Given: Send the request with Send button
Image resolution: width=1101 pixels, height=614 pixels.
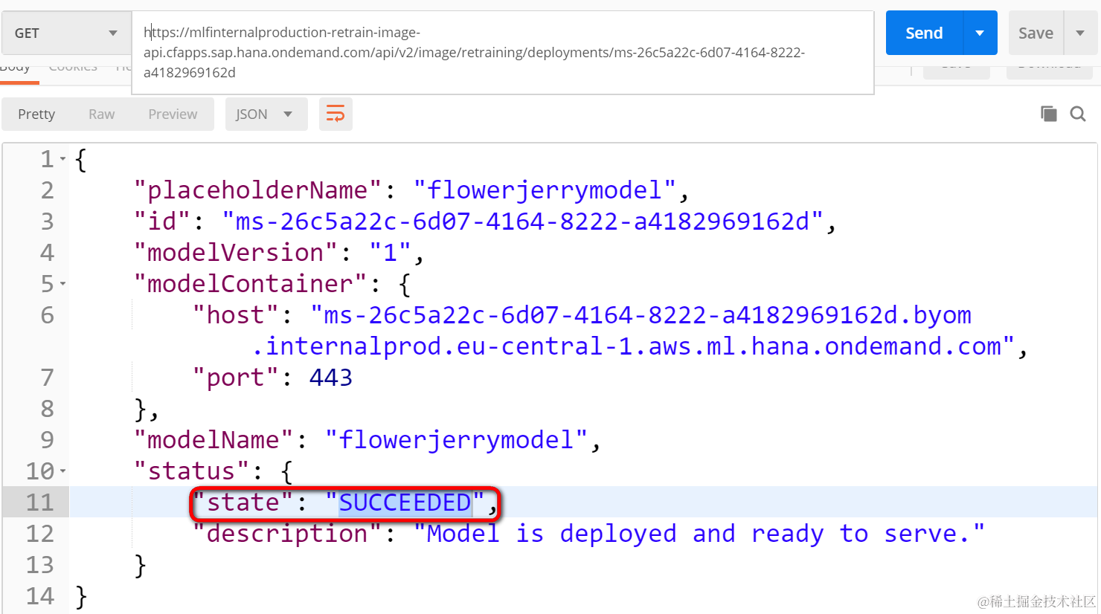Looking at the screenshot, I should (924, 33).
